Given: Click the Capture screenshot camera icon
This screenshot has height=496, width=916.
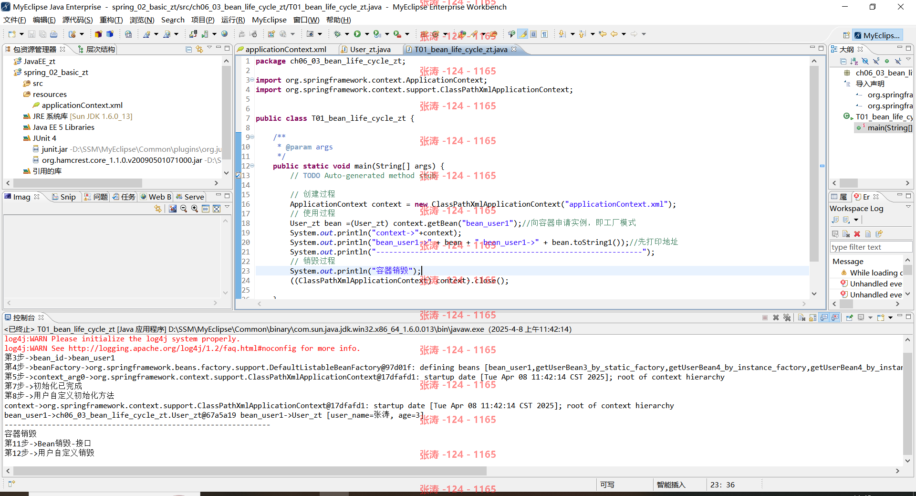Looking at the screenshot, I should (x=310, y=34).
